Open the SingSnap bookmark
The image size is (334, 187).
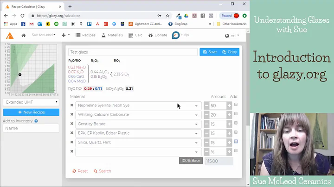click(x=178, y=24)
